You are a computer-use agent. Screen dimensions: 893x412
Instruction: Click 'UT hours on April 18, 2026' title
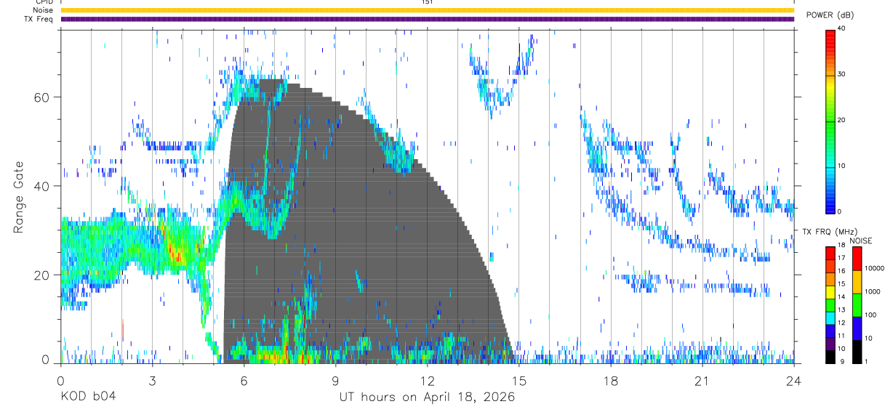427,397
